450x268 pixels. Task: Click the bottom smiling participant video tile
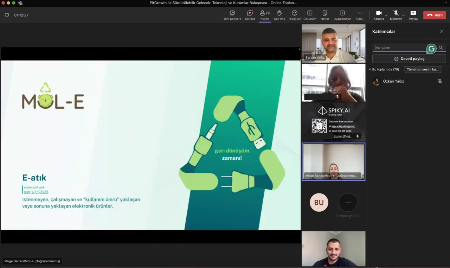point(334,249)
